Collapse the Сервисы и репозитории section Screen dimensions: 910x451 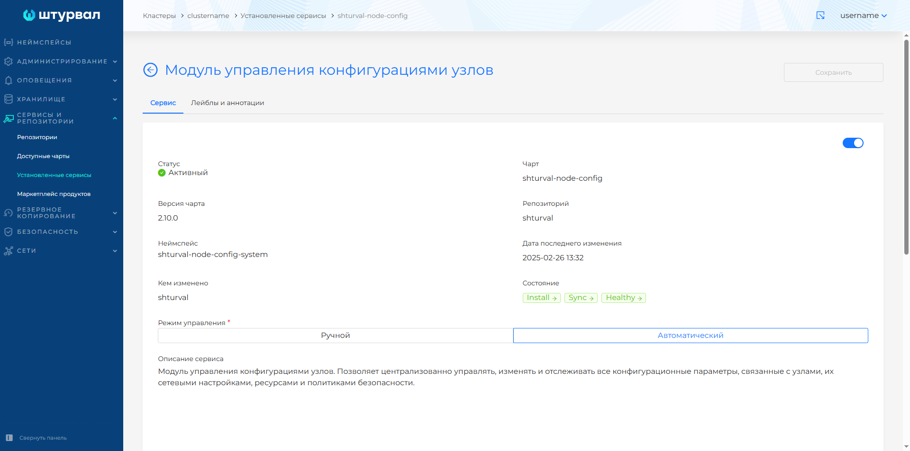115,118
